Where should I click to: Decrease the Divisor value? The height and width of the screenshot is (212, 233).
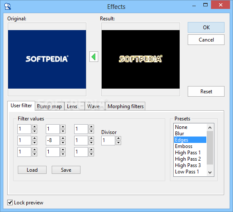click(119, 142)
